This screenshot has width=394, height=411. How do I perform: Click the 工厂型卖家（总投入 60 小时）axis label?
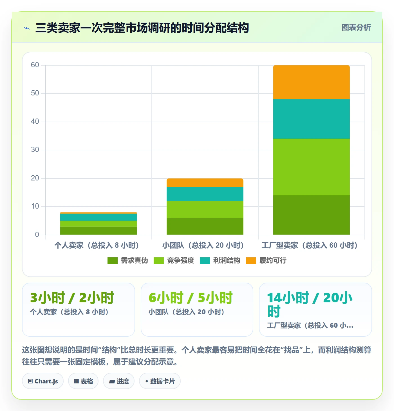[310, 245]
